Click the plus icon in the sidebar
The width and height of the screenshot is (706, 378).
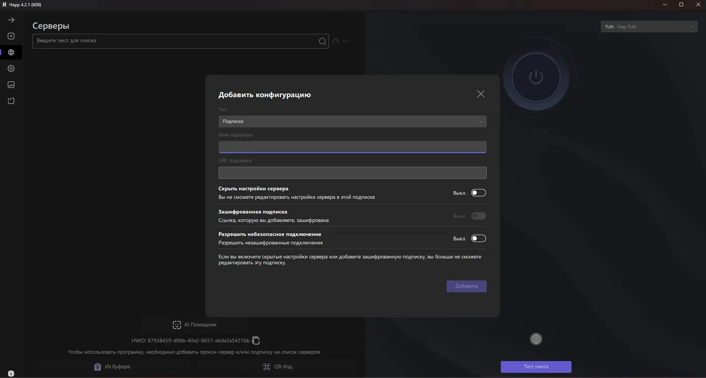[x=11, y=36]
